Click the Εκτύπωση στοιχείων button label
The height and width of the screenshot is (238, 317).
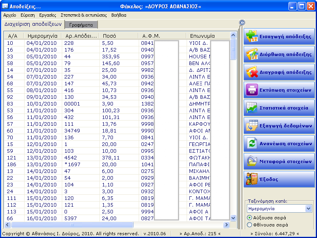click(285, 90)
